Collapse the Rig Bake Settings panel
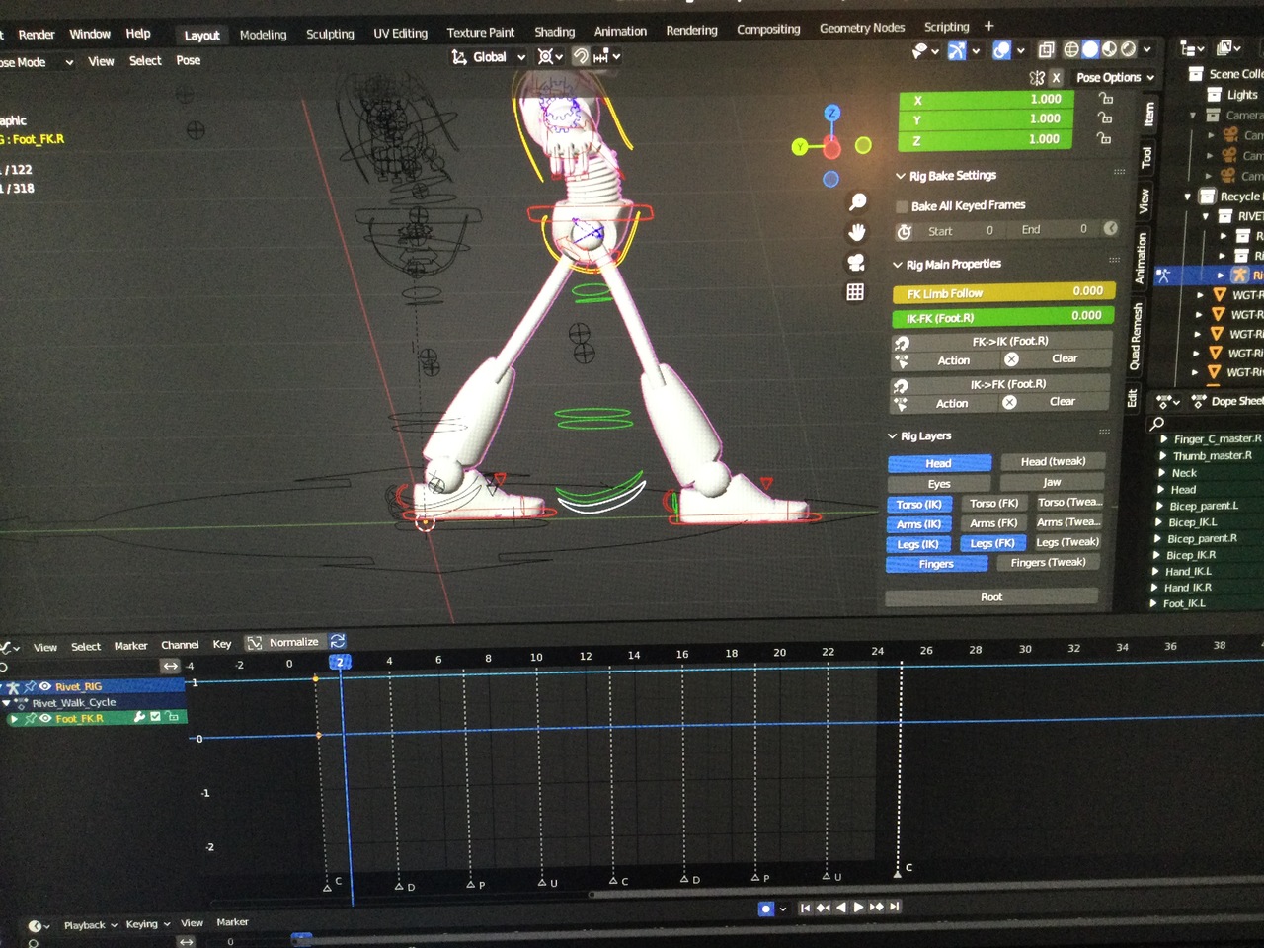This screenshot has width=1264, height=948. [900, 176]
